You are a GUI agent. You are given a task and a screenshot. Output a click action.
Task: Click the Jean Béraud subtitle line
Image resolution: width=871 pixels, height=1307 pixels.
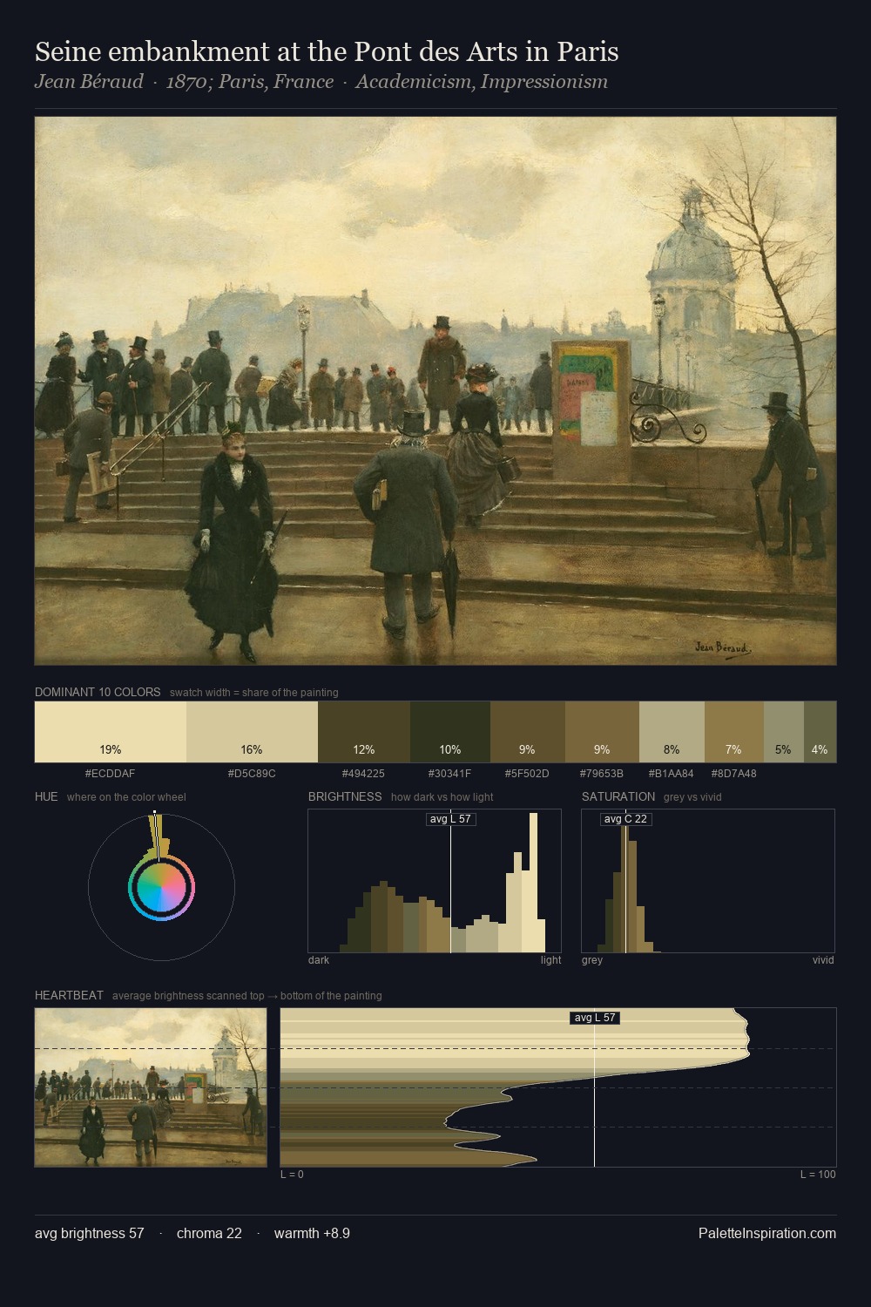click(x=321, y=82)
